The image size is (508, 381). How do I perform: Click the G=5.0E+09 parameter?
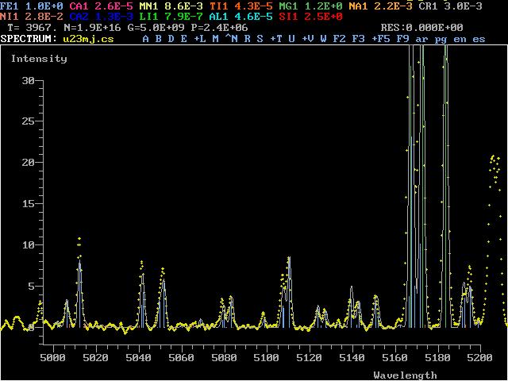tap(156, 28)
